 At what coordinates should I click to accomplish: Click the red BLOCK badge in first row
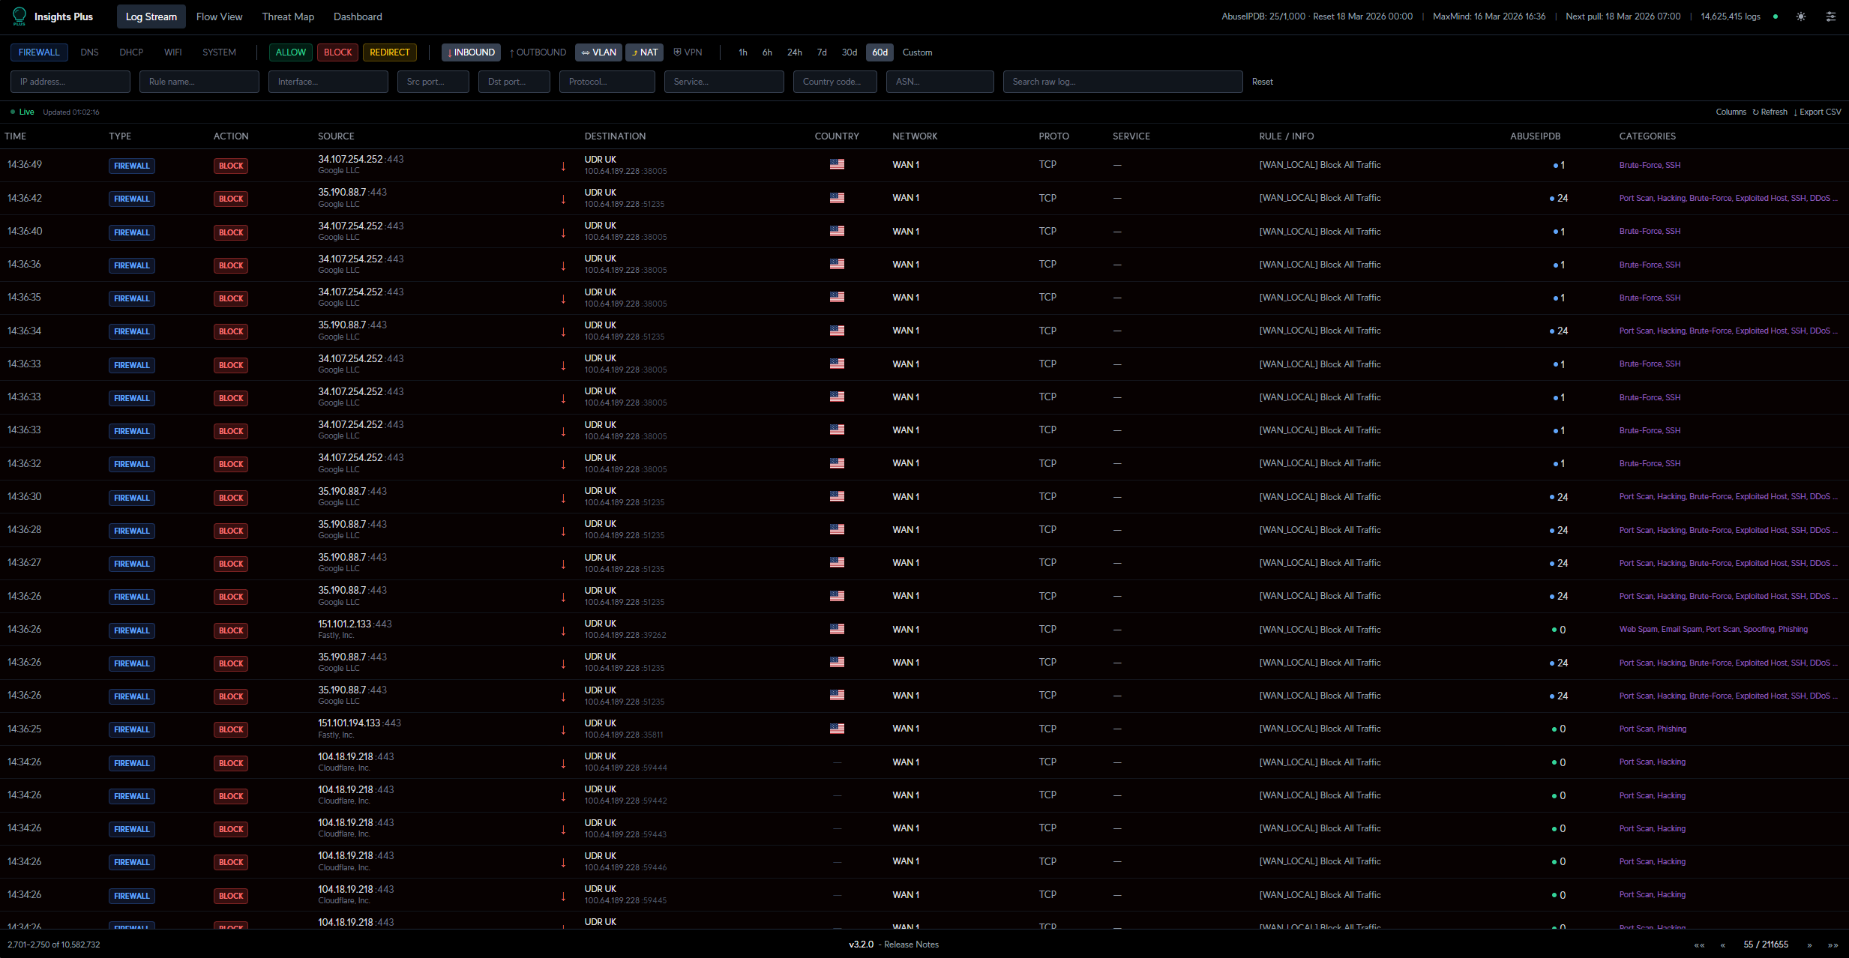pos(231,166)
